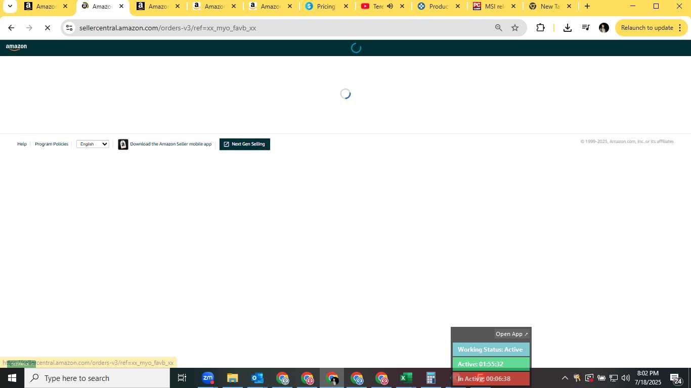The image size is (691, 388).
Task: Open Task View on the taskbar
Action: (x=182, y=378)
